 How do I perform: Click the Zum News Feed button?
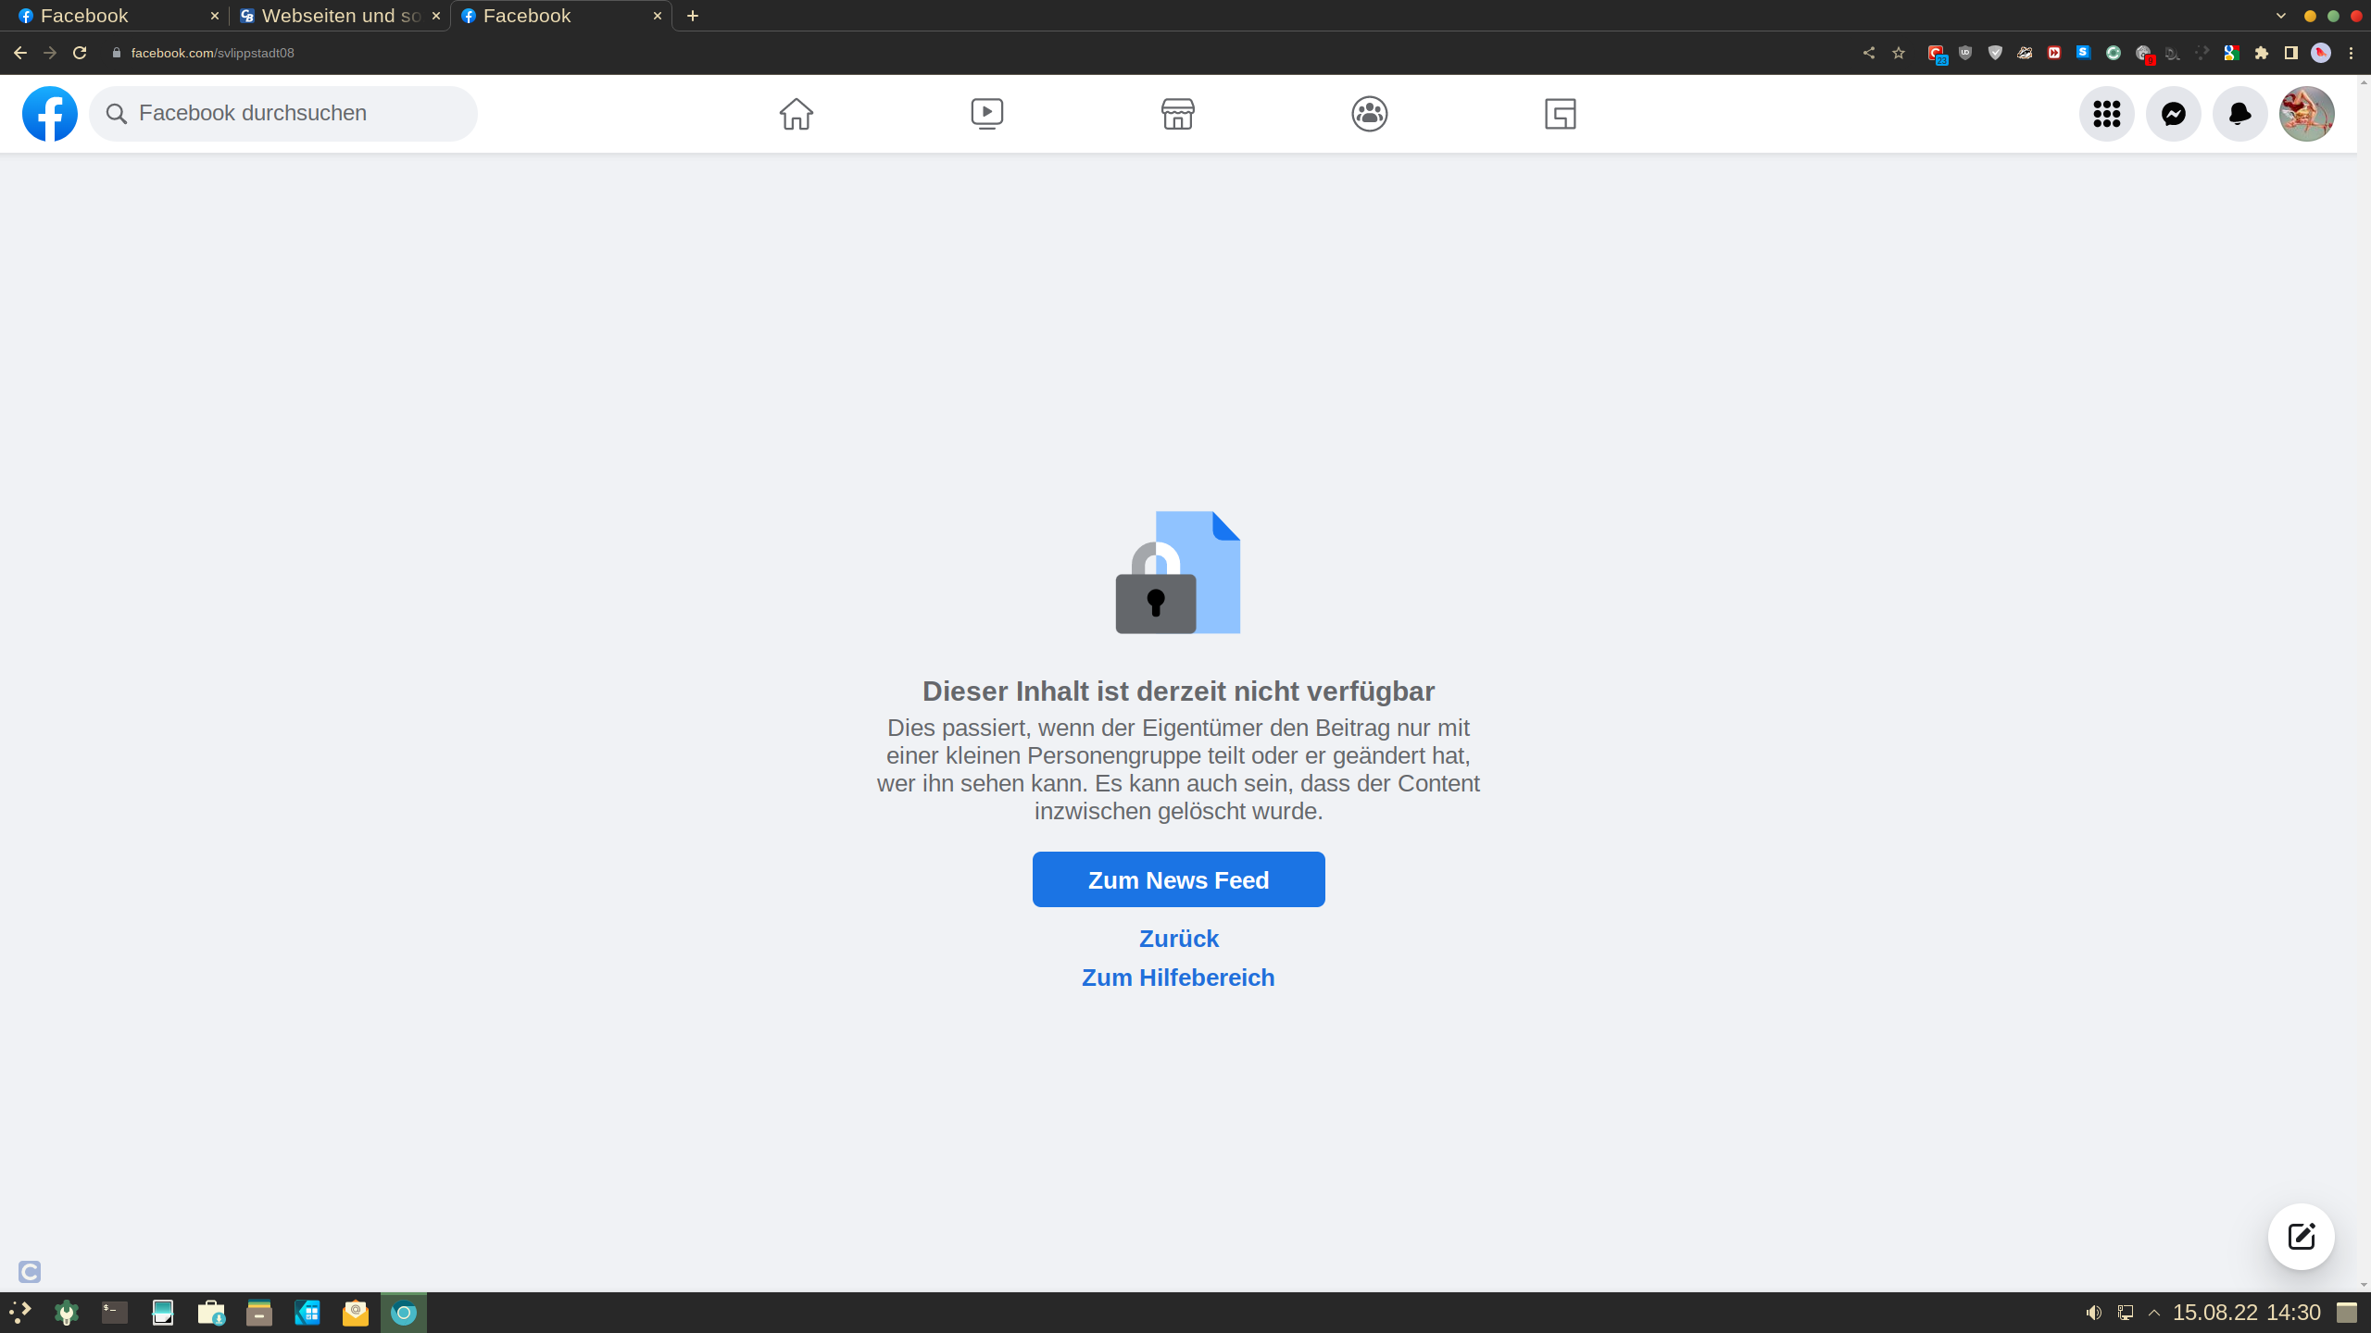(x=1178, y=879)
